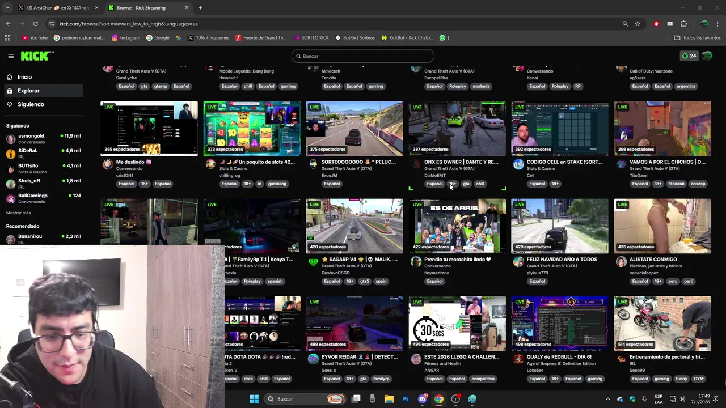Open Windows Start menu
This screenshot has height=408, width=726.
tap(254, 399)
